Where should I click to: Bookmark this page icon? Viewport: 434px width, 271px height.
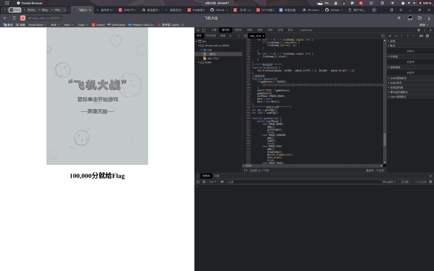click(399, 18)
